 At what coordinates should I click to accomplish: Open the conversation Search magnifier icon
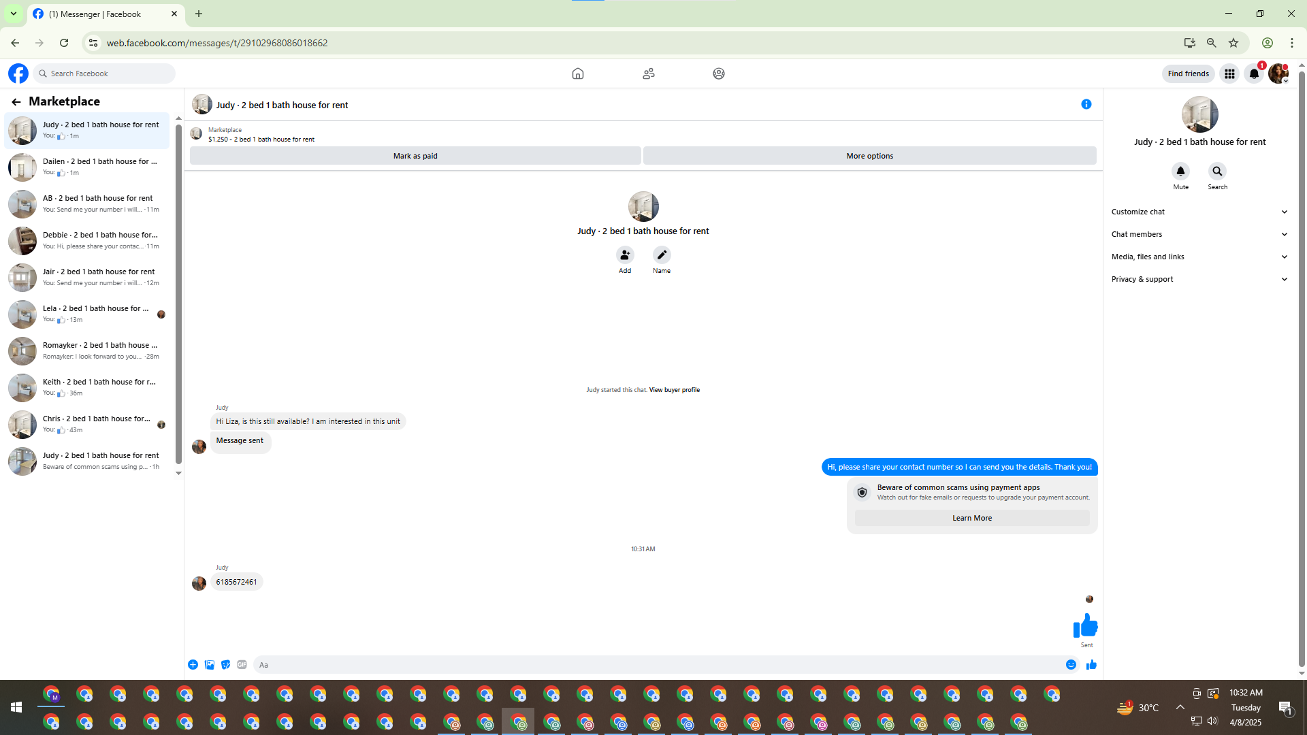(x=1217, y=171)
